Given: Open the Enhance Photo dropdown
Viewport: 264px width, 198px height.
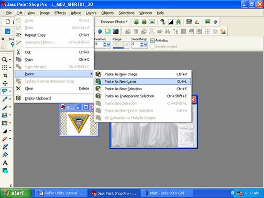Looking at the screenshot, I should click(x=114, y=22).
